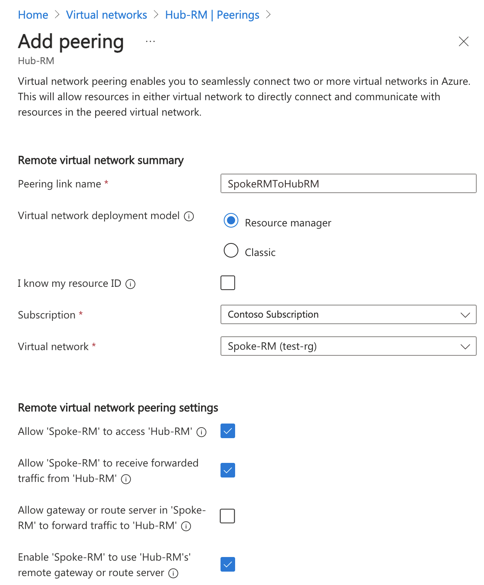Click info icon for receive forwarded traffic setting

pyautogui.click(x=126, y=479)
